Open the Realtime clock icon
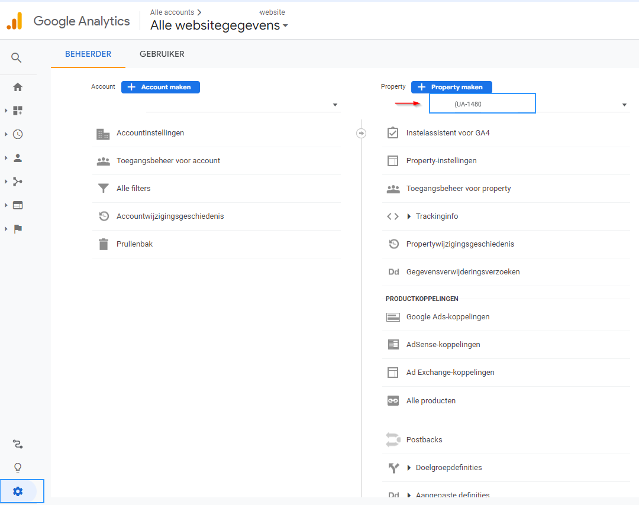This screenshot has height=505, width=639. 18,134
